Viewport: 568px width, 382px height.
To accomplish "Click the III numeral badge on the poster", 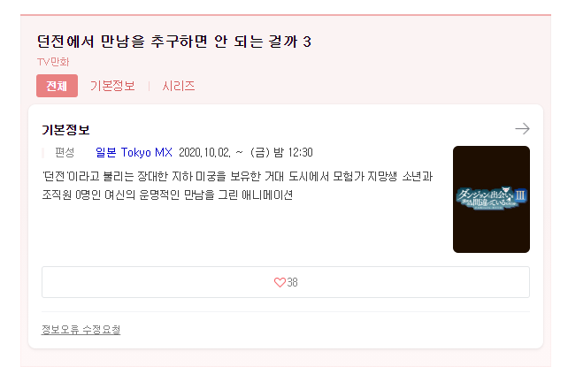I will point(520,195).
